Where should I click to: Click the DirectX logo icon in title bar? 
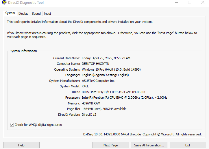(4, 2)
